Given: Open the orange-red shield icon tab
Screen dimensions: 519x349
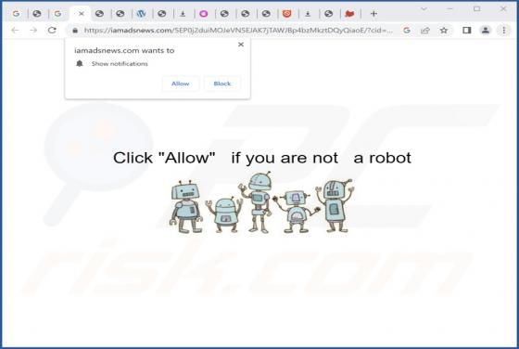Looking at the screenshot, I should tap(287, 14).
